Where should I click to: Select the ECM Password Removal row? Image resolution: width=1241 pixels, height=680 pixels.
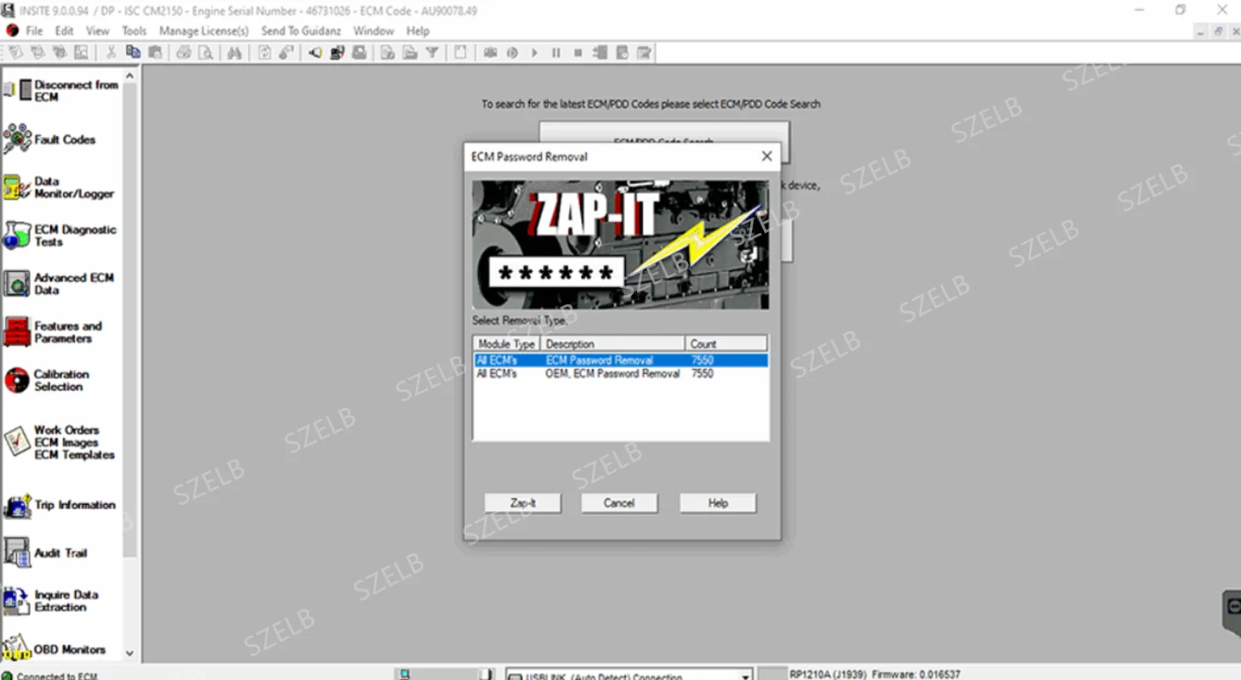click(621, 360)
